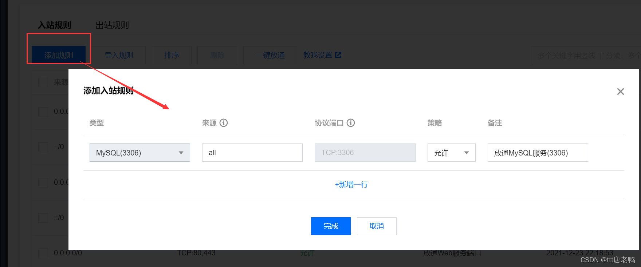Click the +新增一行 link
Viewport: 641px width, 267px height.
351,185
